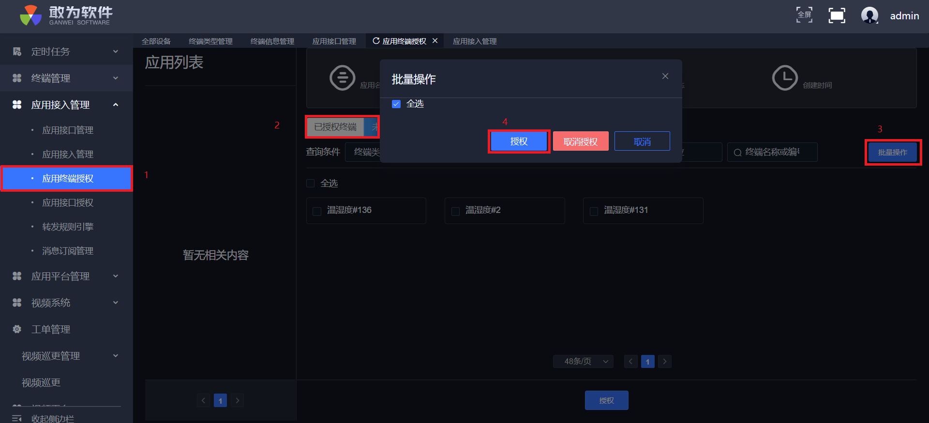The image size is (929, 423).
Task: Click the 授权 button at the page bottom
Action: point(607,400)
